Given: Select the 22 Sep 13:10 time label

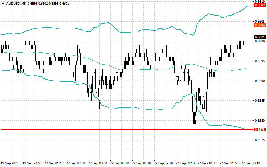Looking at the screenshot, I should click(251, 163).
